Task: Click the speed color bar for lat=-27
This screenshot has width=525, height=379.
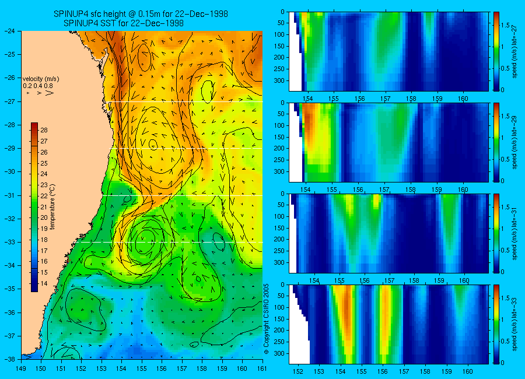Action: (x=496, y=51)
